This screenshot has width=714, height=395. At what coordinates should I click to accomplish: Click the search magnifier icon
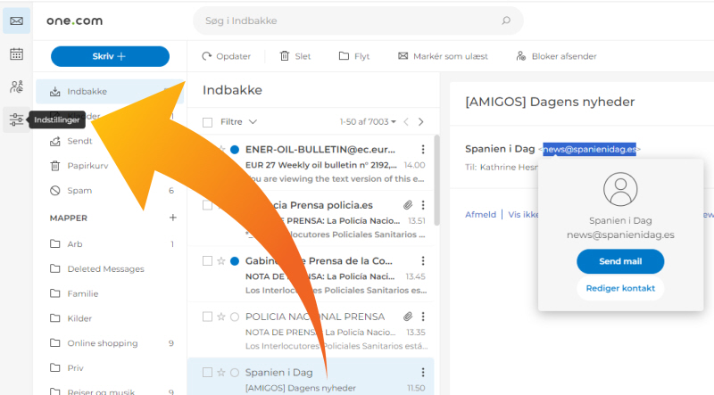point(506,21)
